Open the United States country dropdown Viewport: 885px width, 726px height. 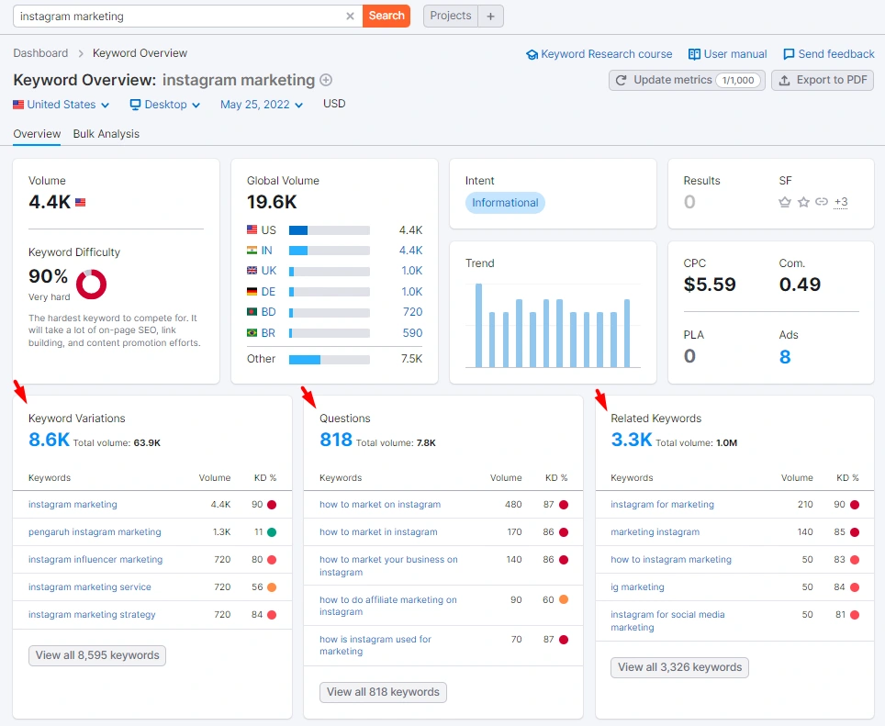tap(61, 105)
